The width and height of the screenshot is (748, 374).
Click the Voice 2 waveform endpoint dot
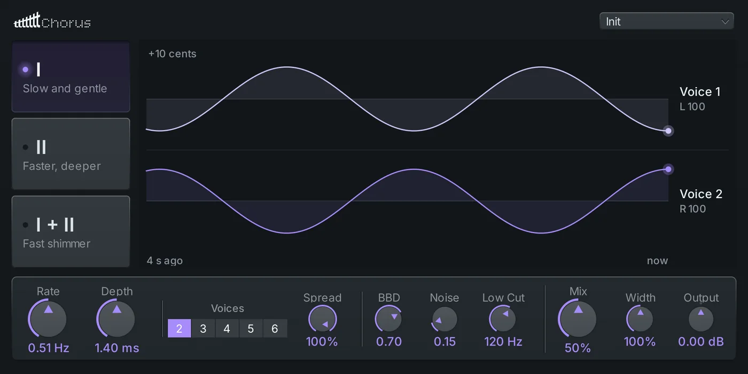coord(668,169)
